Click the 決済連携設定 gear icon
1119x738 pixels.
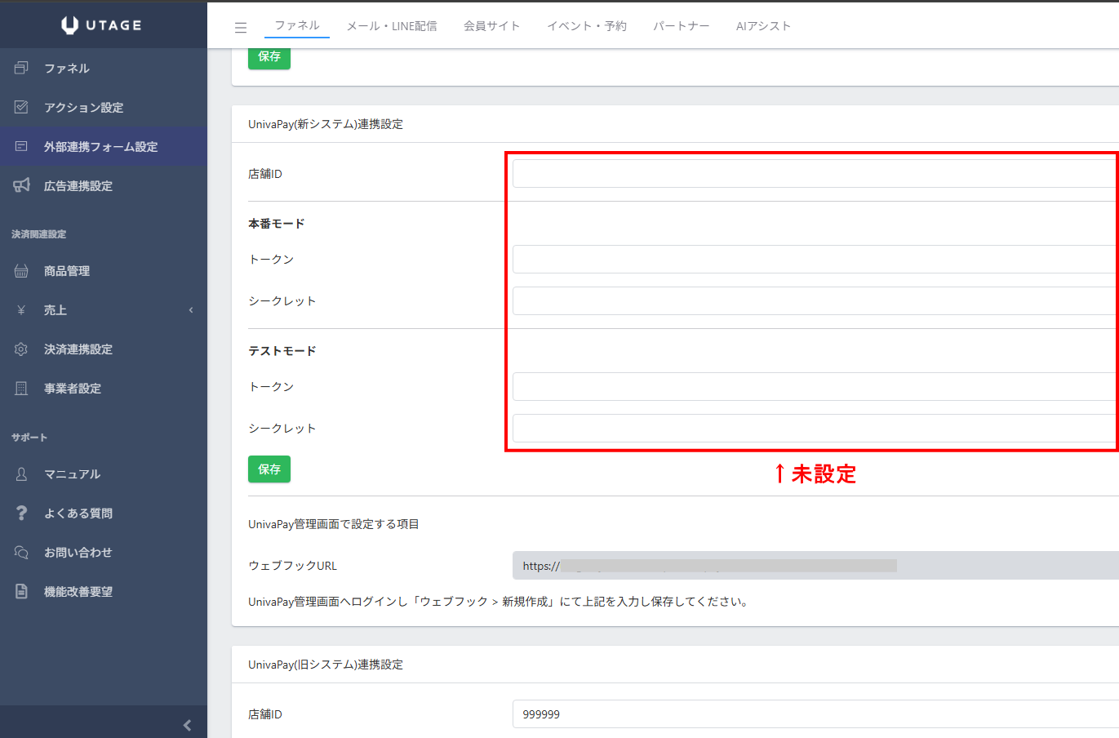pos(21,349)
